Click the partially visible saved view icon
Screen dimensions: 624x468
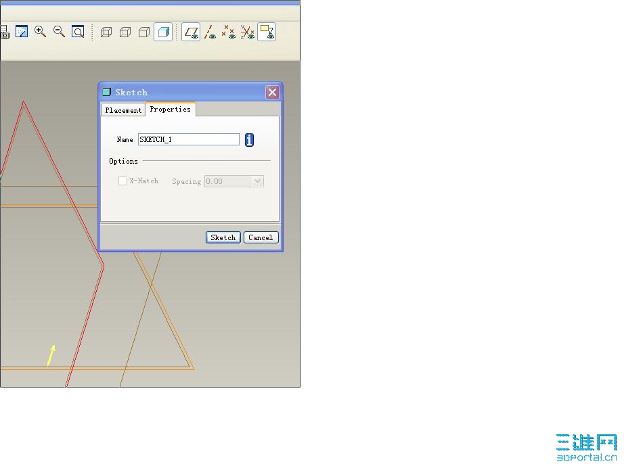click(4, 32)
